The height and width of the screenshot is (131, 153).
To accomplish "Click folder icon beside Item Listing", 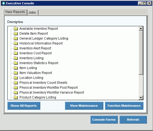I will click(x=16, y=68).
